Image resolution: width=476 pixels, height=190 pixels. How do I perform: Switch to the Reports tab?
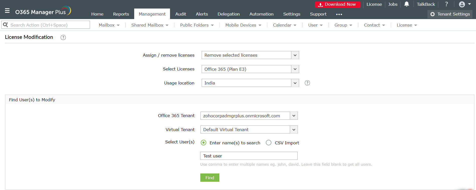[x=121, y=14]
